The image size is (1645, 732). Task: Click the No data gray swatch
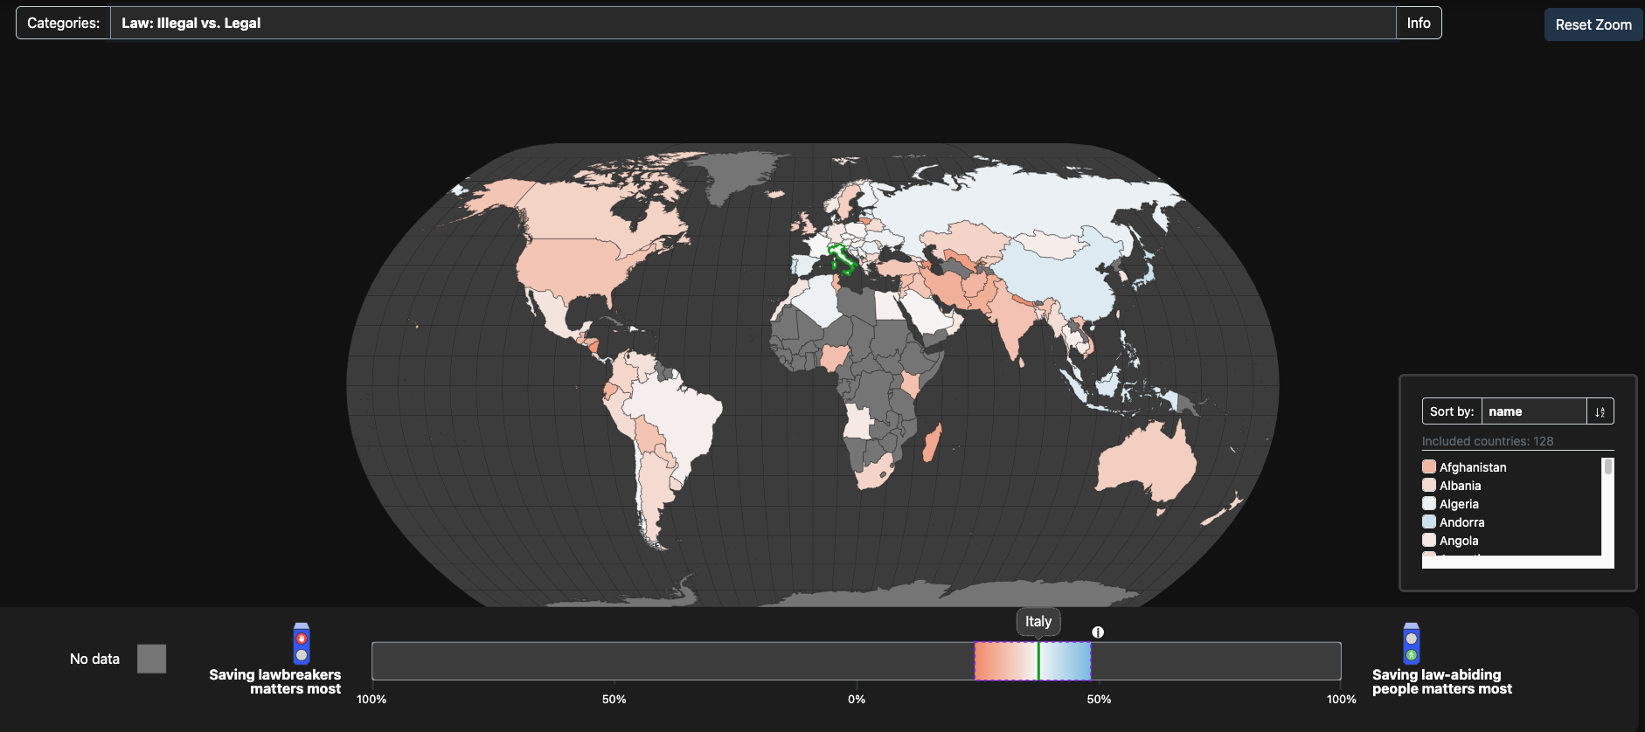[x=151, y=659]
